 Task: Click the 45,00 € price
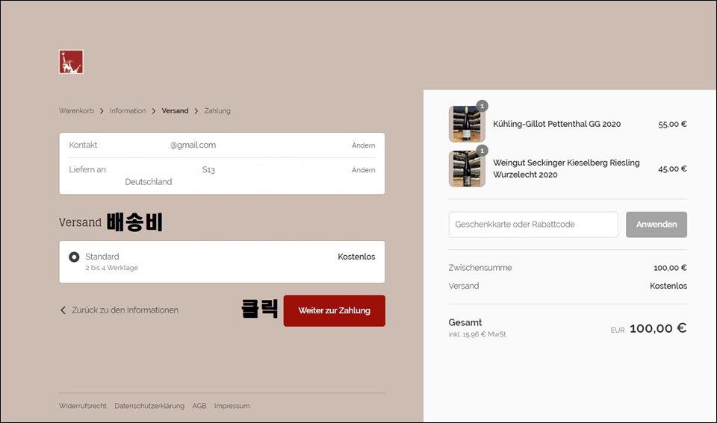(672, 169)
